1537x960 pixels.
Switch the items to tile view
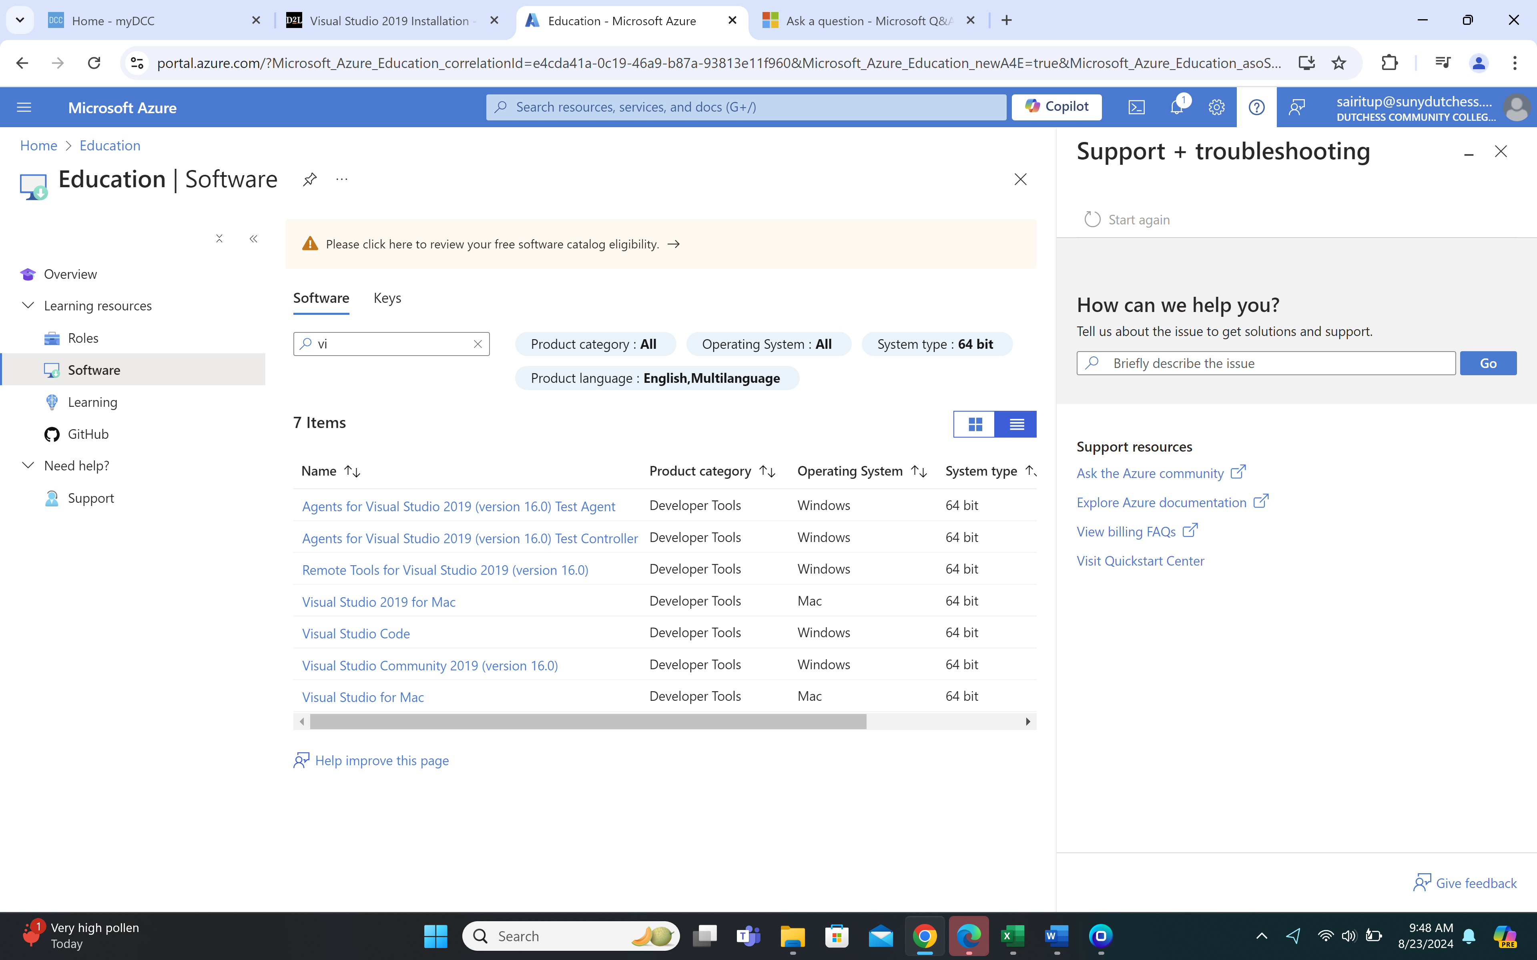[974, 424]
